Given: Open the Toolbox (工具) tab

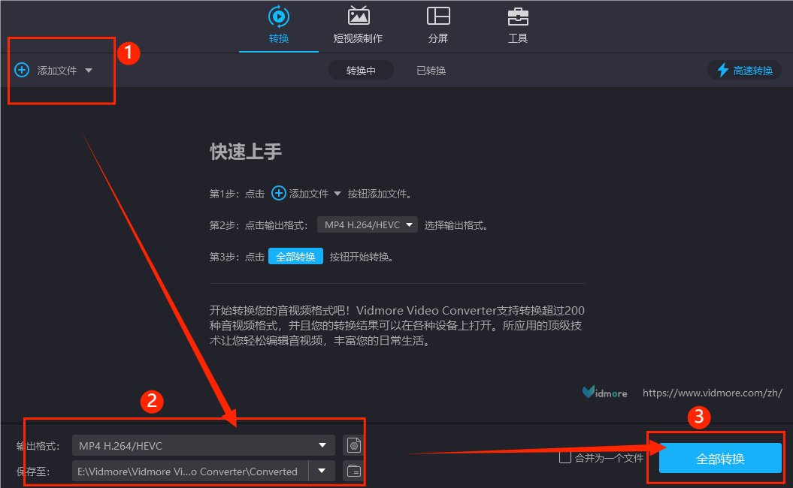Looking at the screenshot, I should (517, 17).
